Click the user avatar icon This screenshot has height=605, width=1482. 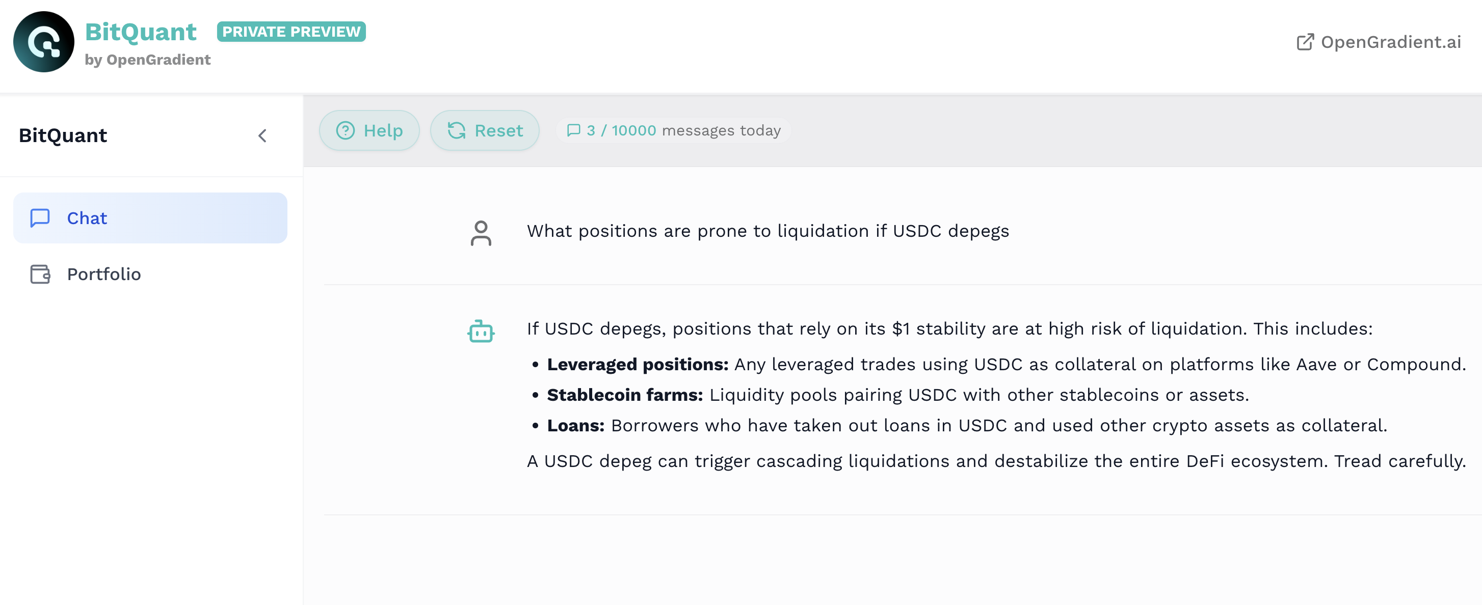[x=481, y=232]
